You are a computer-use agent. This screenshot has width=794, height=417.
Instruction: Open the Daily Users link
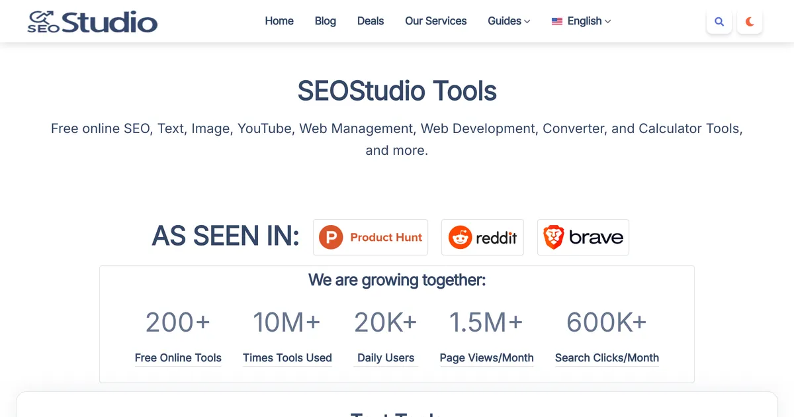pyautogui.click(x=386, y=357)
